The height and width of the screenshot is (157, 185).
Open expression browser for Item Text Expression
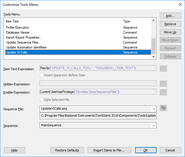(163, 68)
